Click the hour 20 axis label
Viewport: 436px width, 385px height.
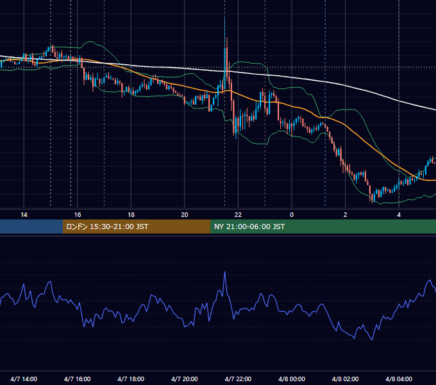(185, 215)
